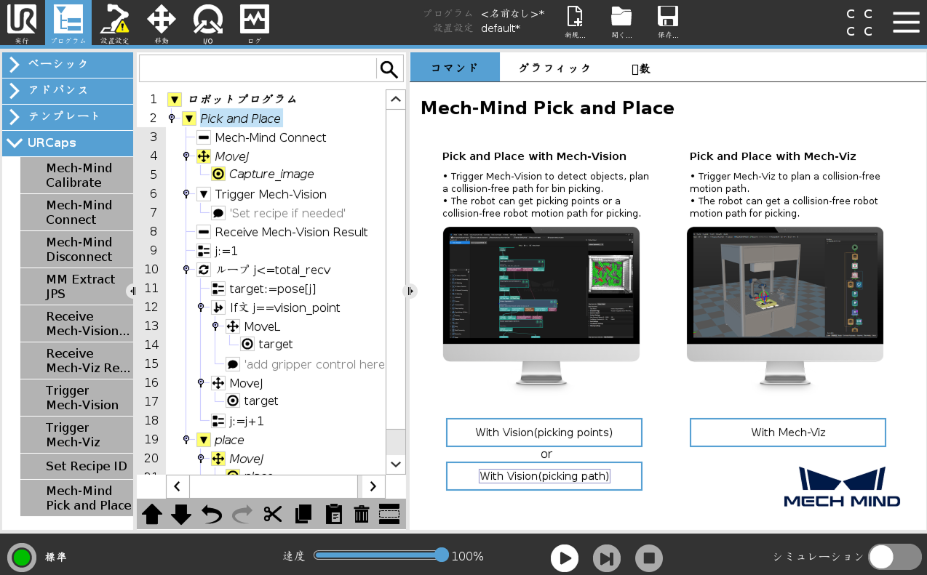The width and height of the screenshot is (927, 575).
Task: Copy the selected program node
Action: point(303,515)
